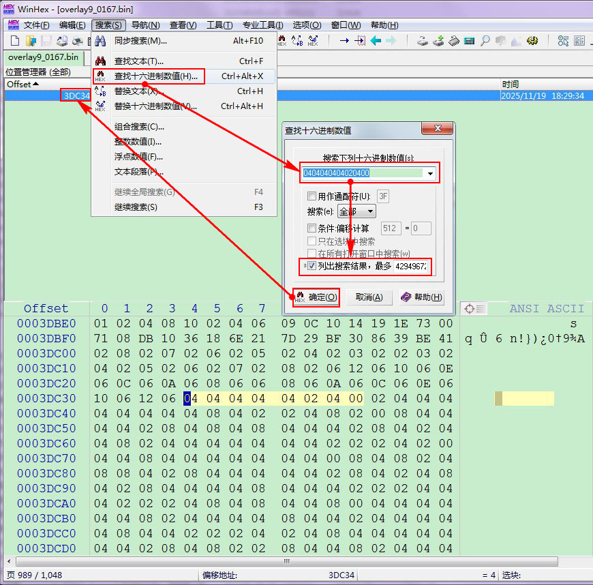Click the Open file folder icon
The height and width of the screenshot is (585, 593).
point(31,41)
